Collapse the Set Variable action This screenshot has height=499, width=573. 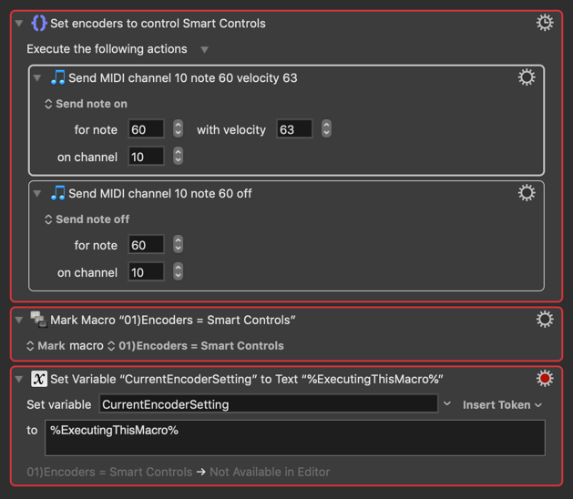19,379
